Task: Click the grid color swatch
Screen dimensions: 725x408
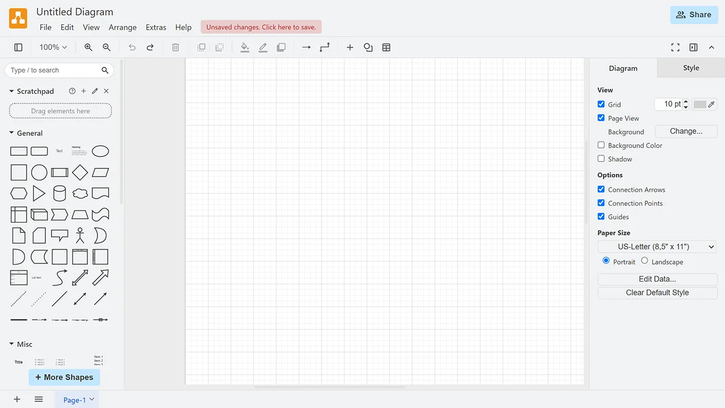Action: coord(700,104)
